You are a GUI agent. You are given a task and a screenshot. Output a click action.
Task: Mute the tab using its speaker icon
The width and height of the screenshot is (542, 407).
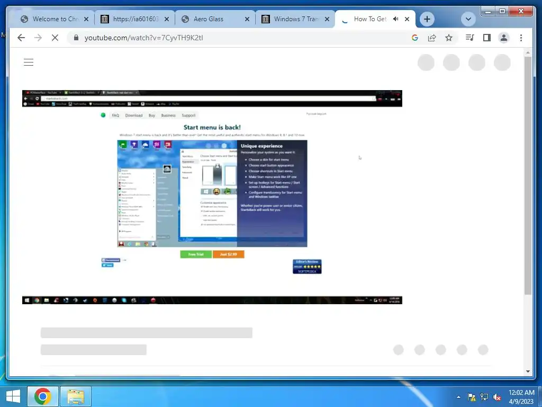395,19
